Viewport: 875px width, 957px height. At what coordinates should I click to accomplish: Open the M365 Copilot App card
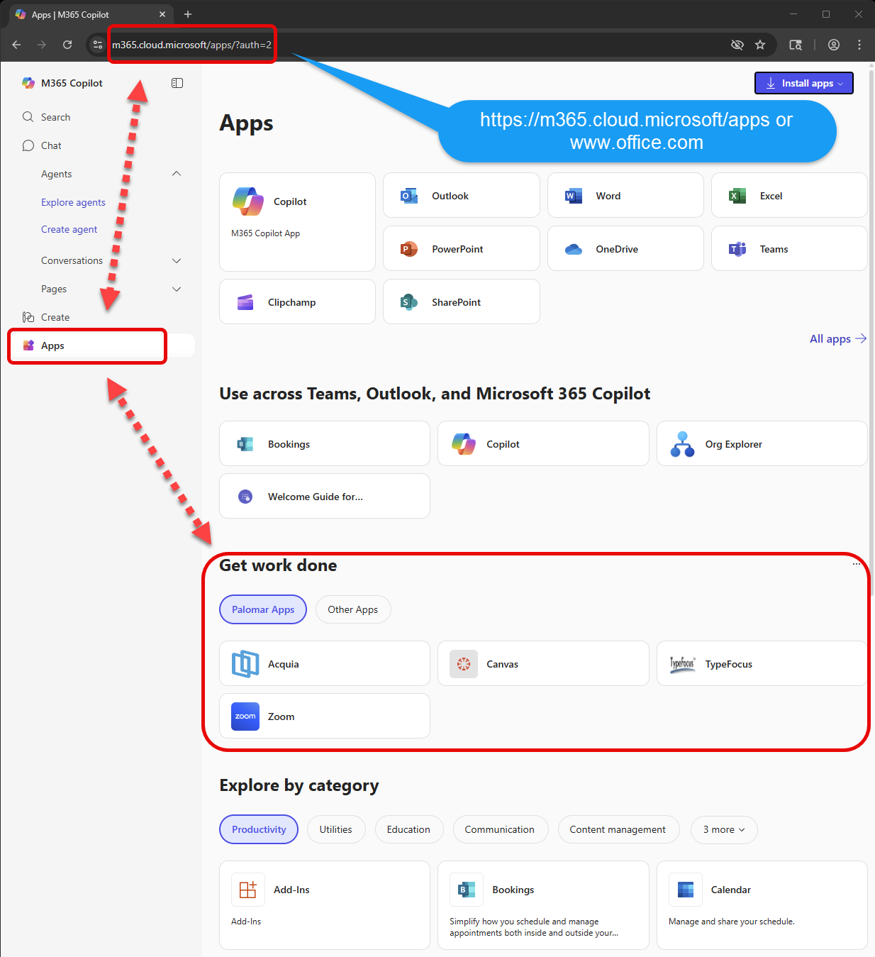coord(297,222)
